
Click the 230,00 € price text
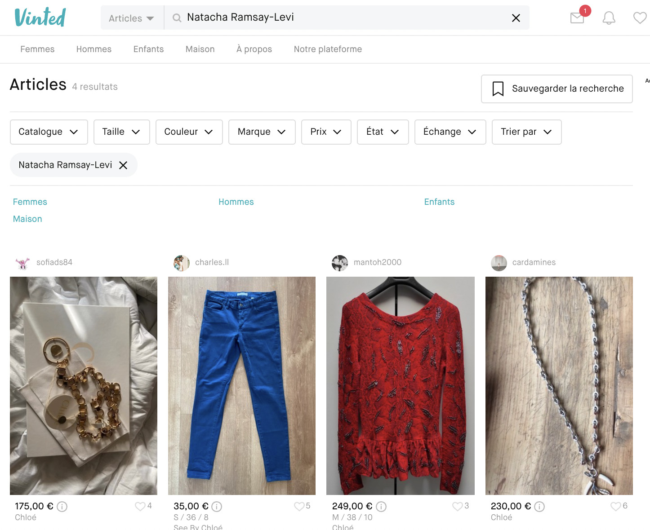pos(511,506)
